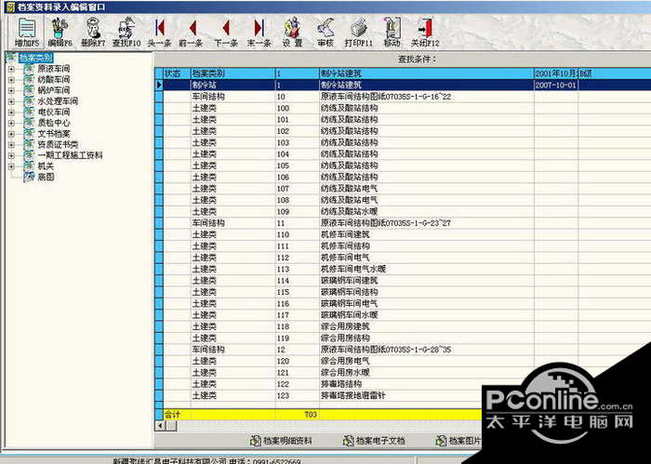This screenshot has width=651, height=464.
Task: Select cell 原液车间结构图纸07035S-1-G-16~22
Action: 426,97
